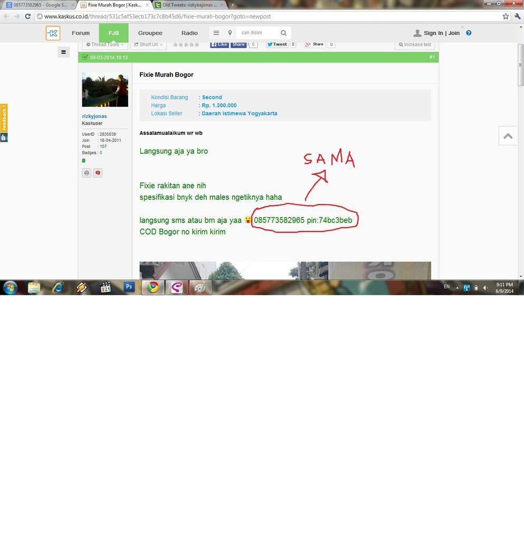Click the Facebook Share button
Image resolution: width=524 pixels, height=541 pixels.
[x=239, y=44]
